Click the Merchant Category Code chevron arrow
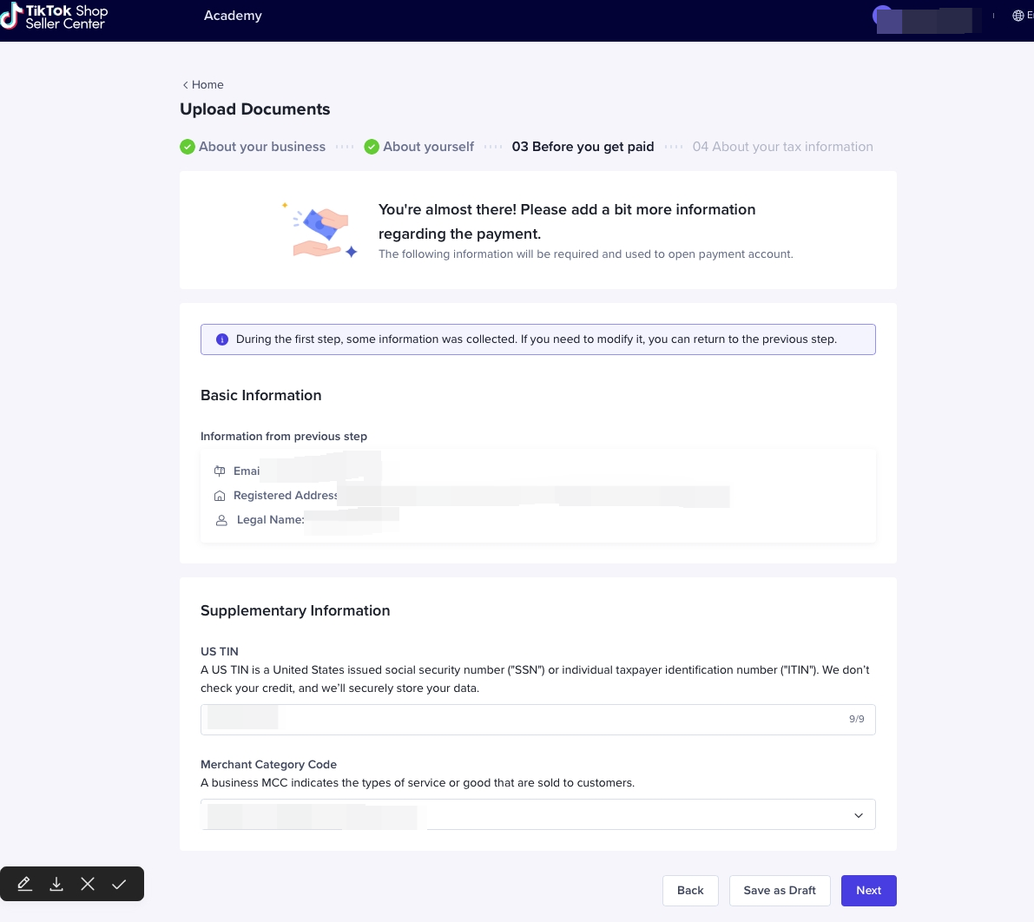 coord(858,815)
